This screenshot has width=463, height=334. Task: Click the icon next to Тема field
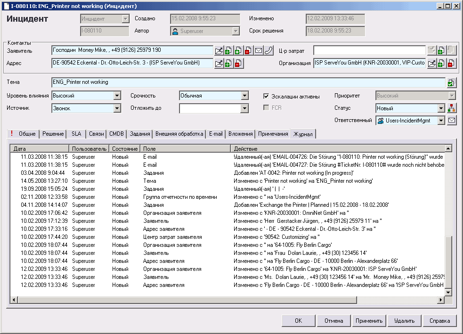451,83
